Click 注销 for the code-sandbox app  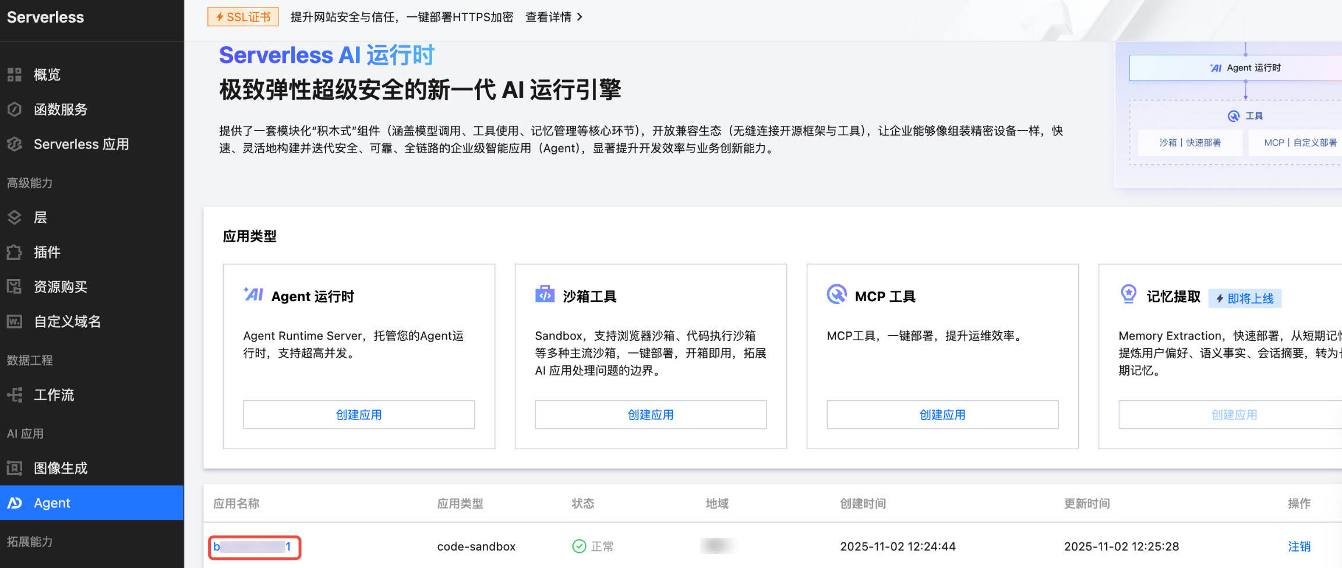(1299, 546)
